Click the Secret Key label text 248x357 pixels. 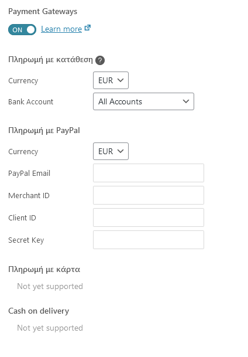[26, 240]
